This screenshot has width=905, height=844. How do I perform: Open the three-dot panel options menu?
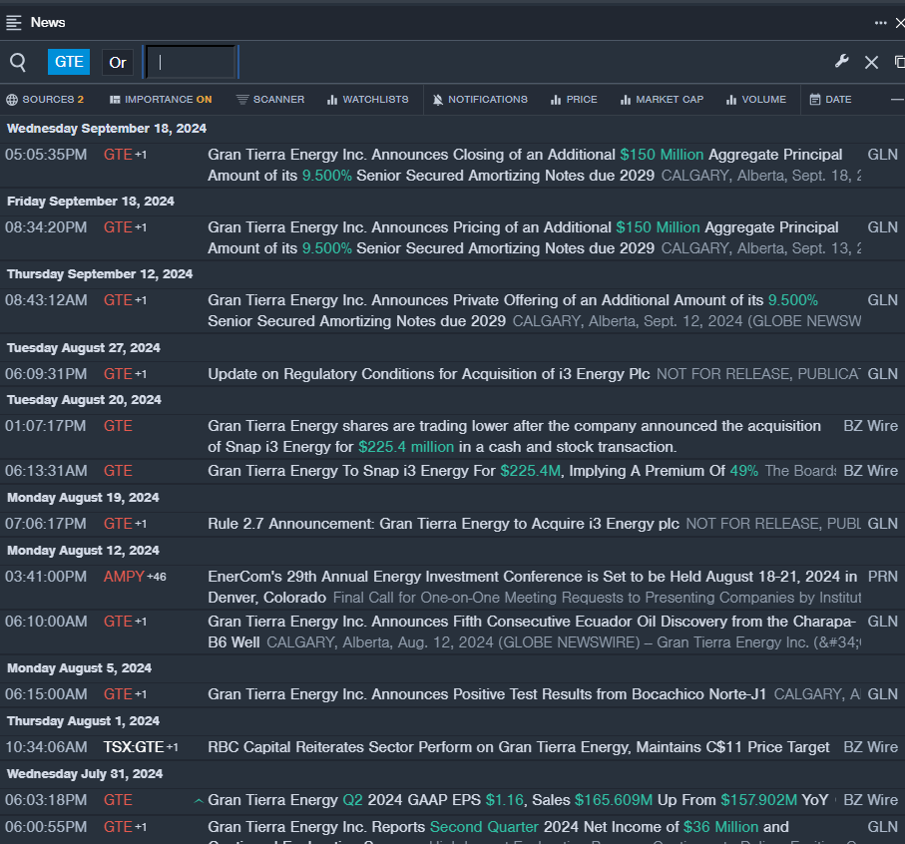[x=880, y=22]
